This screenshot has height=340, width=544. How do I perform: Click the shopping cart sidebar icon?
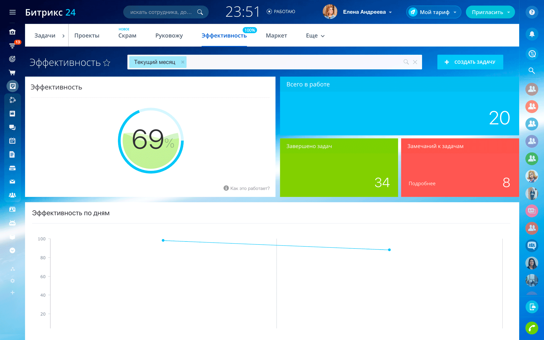12,72
